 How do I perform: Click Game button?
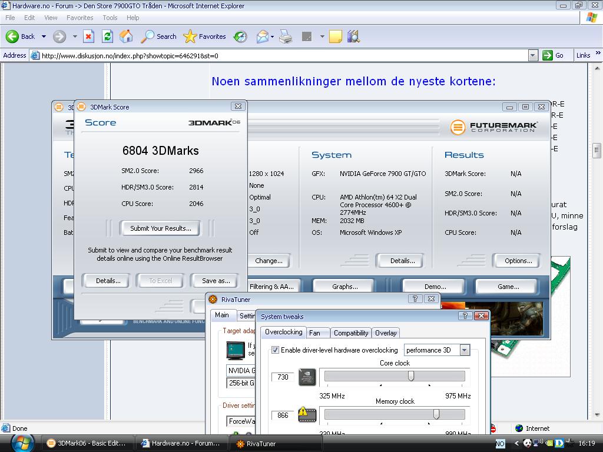(x=508, y=287)
